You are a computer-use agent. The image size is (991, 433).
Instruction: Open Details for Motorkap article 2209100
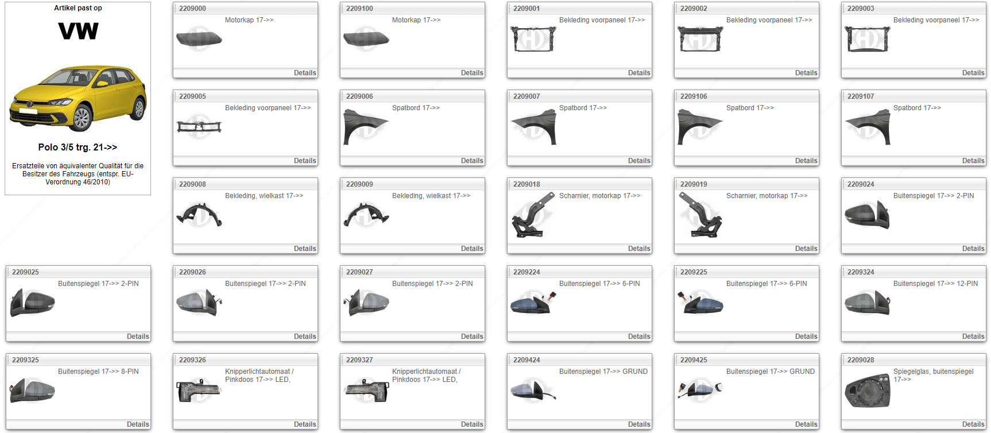(x=471, y=73)
